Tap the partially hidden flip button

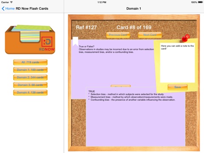click(121, 86)
